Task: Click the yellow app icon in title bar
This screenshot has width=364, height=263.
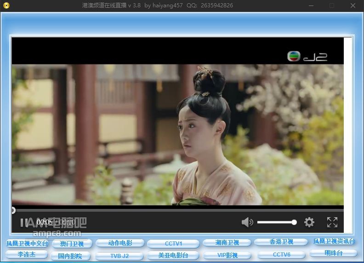Action: [x=6, y=5]
